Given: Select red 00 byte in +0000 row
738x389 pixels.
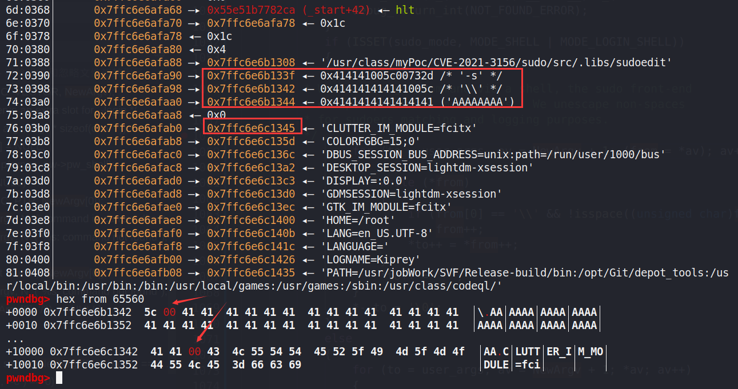Looking at the screenshot, I should (x=169, y=312).
